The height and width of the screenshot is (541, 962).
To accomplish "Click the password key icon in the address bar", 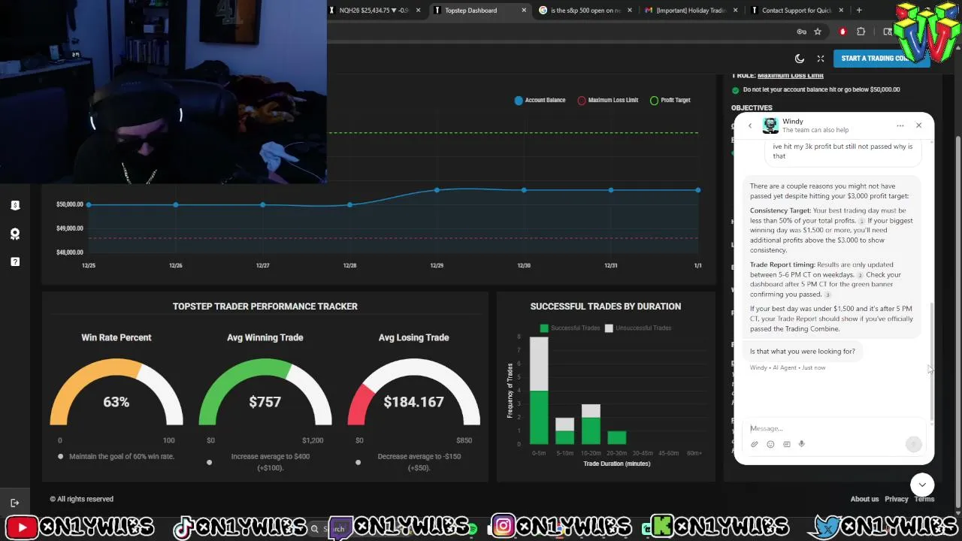I will pyautogui.click(x=802, y=32).
